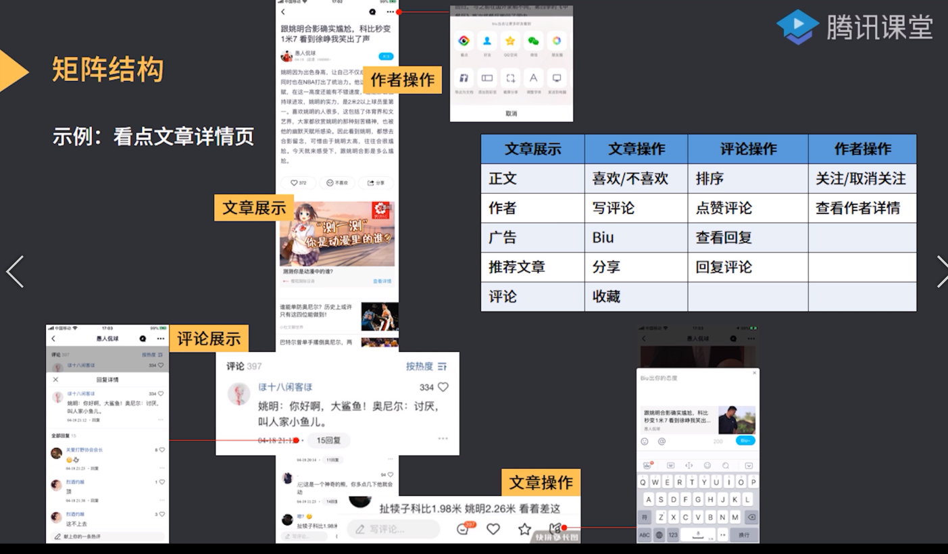Open 15回复 replies on the enlarged comment
The height and width of the screenshot is (554, 948).
(328, 440)
